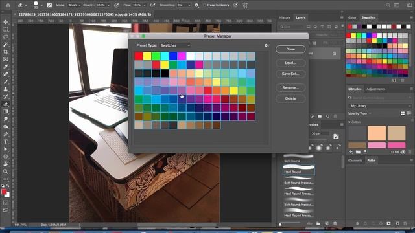
Task: Select the Magic Wand tool
Action: [x=6, y=45]
